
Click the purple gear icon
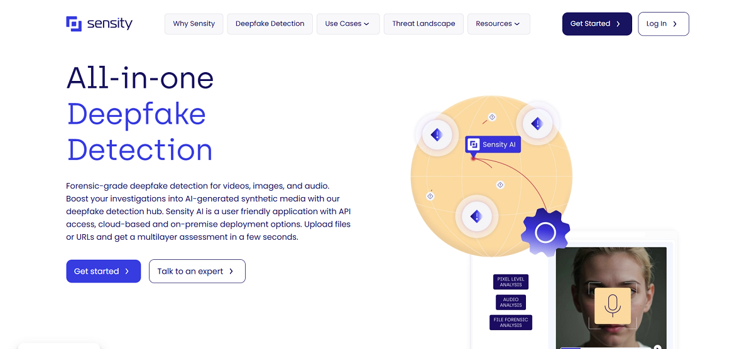point(545,234)
